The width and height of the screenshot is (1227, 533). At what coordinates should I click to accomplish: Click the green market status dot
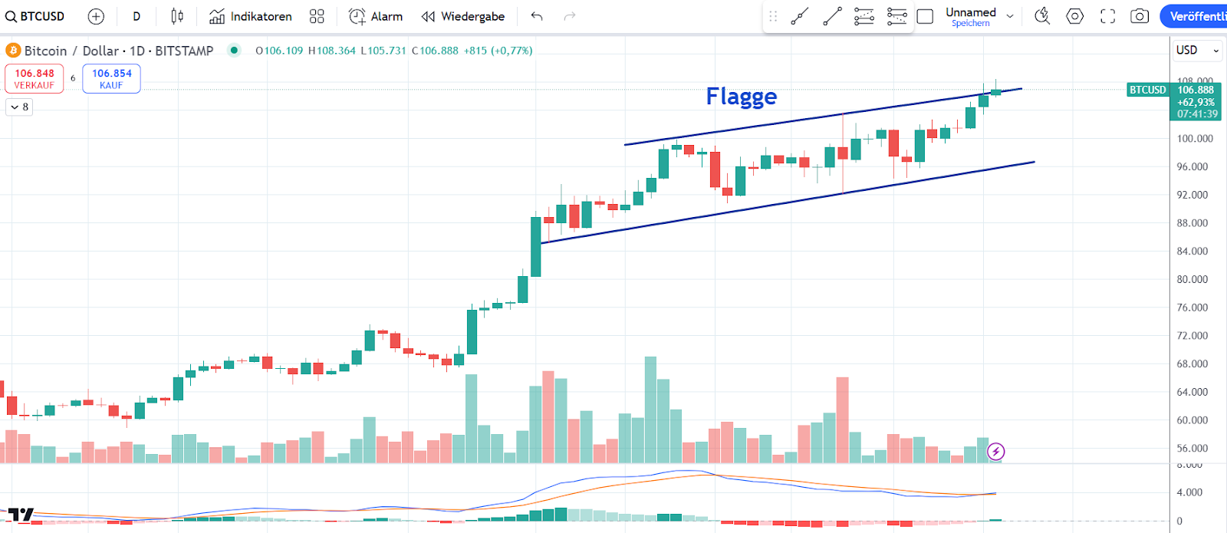[235, 51]
